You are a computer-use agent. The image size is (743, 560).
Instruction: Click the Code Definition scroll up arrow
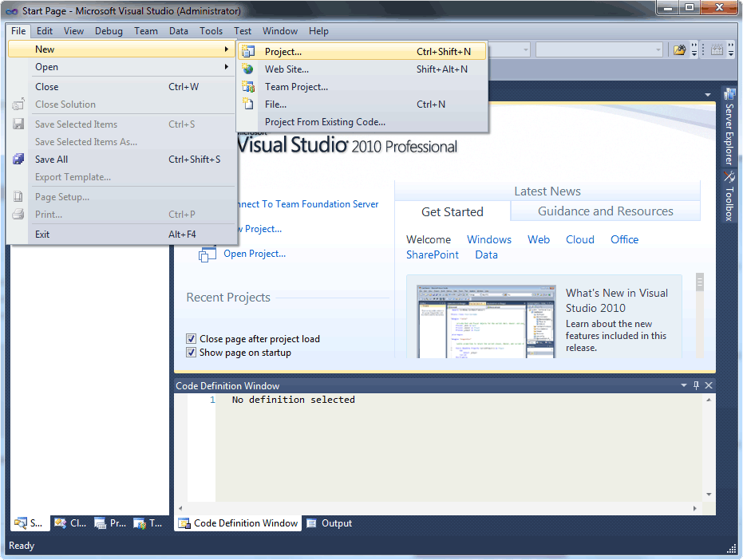[x=709, y=400]
